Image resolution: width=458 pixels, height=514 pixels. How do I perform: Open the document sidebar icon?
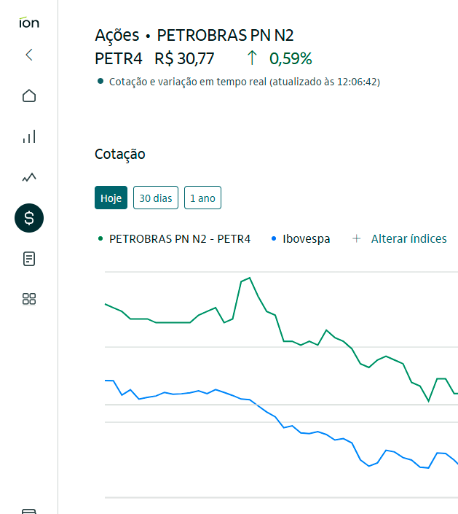click(29, 259)
